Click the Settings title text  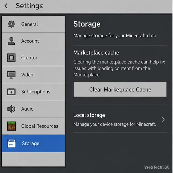(x=29, y=6)
